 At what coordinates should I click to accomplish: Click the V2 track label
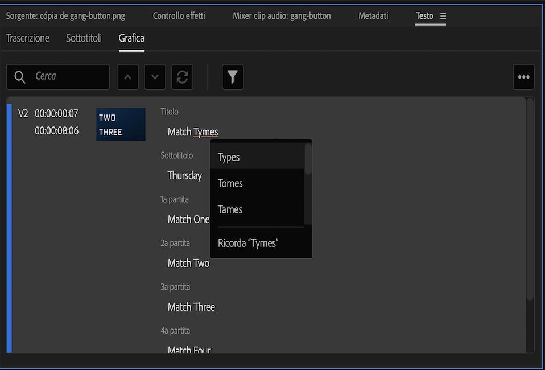click(23, 114)
